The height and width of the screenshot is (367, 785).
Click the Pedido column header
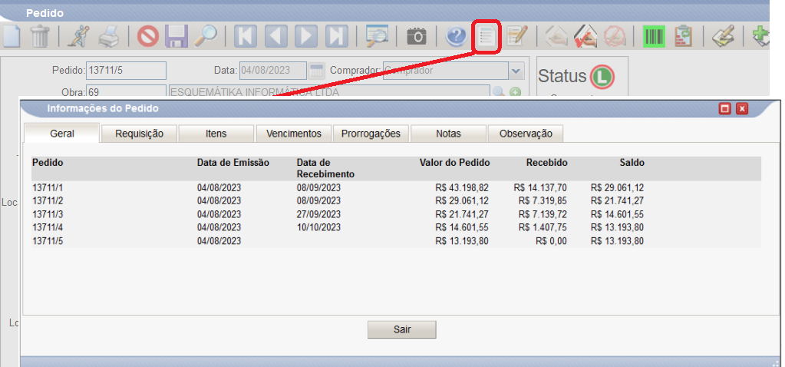coord(48,163)
